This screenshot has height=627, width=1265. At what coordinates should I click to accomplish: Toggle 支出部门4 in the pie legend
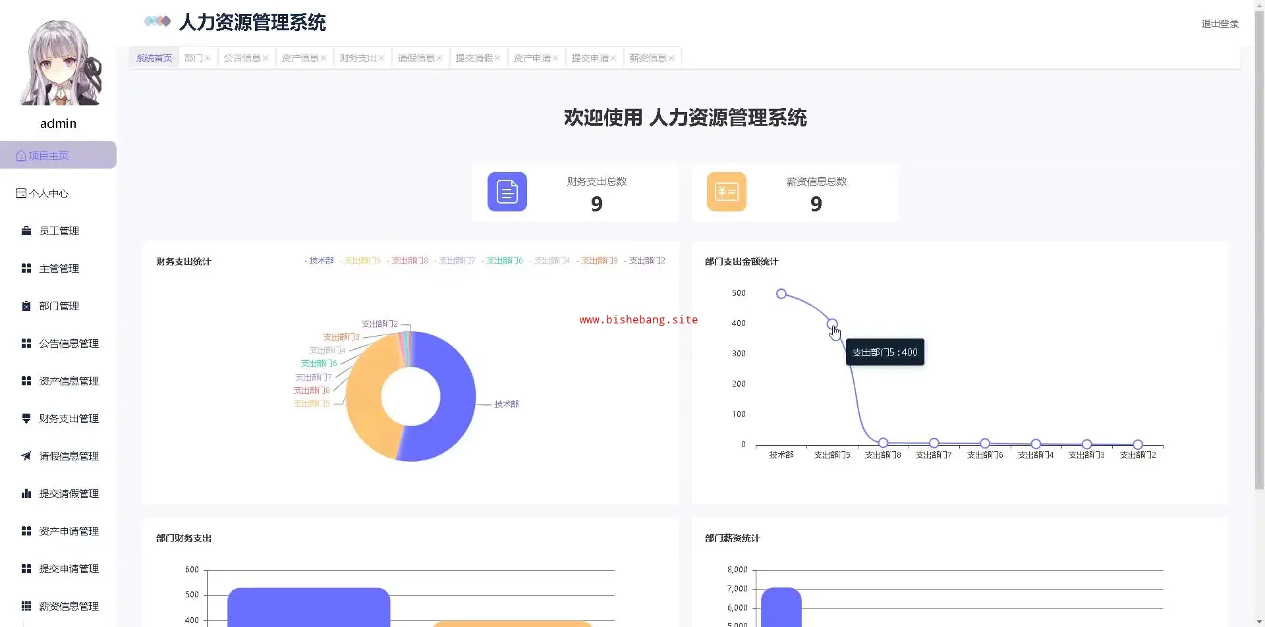[550, 261]
